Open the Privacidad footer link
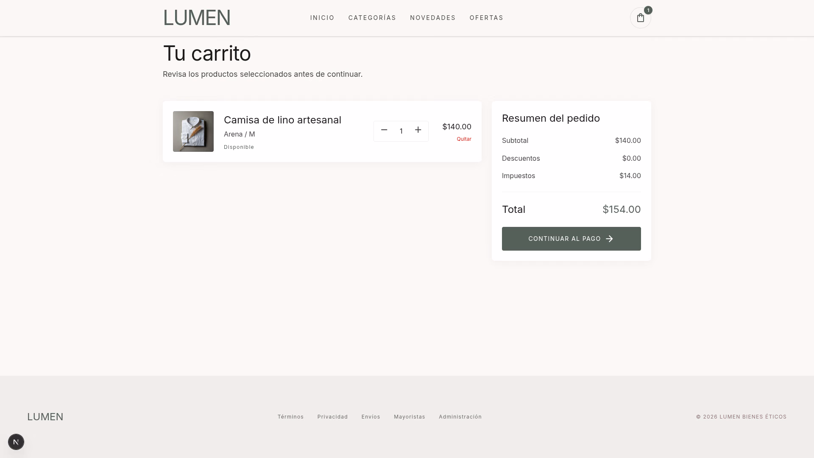The image size is (814, 458). coord(332,417)
